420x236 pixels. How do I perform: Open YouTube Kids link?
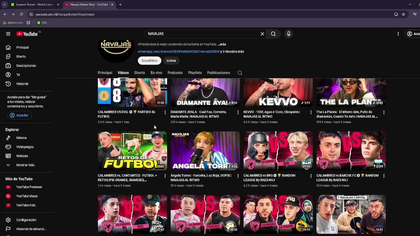tap(26, 205)
